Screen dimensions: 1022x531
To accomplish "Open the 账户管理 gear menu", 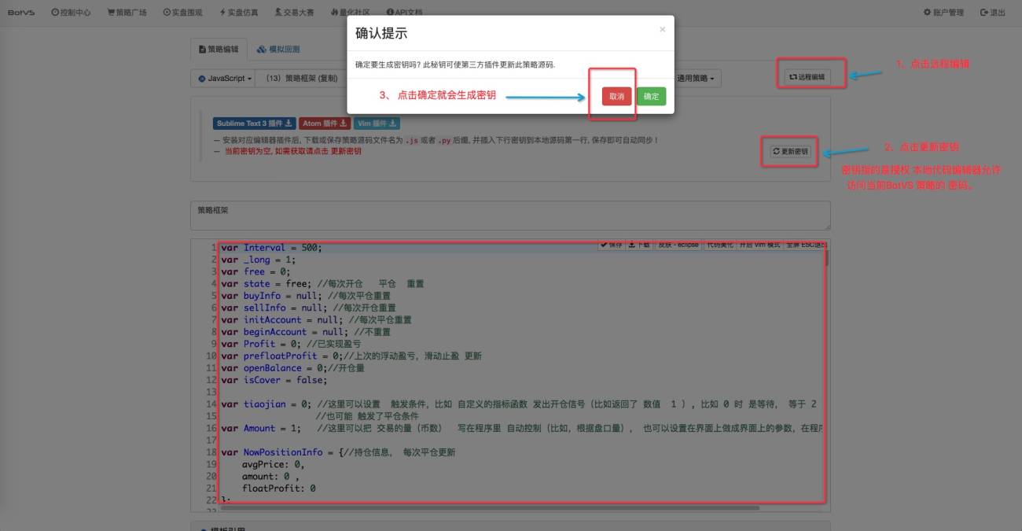I will click(943, 13).
